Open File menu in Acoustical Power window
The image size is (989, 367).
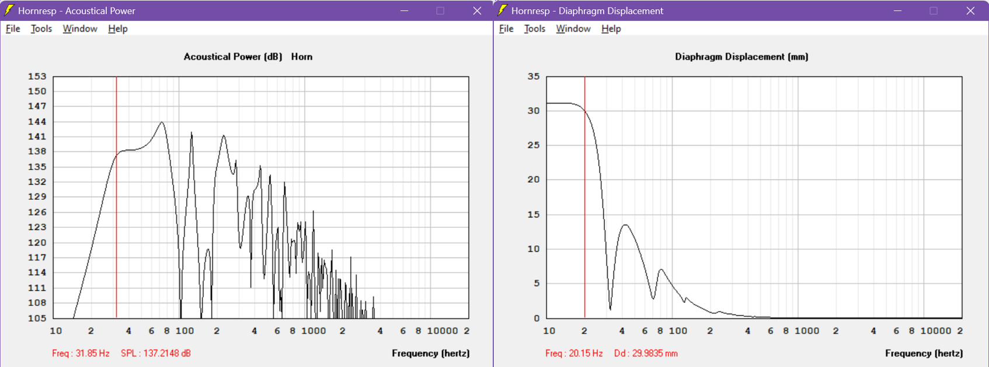[x=13, y=29]
